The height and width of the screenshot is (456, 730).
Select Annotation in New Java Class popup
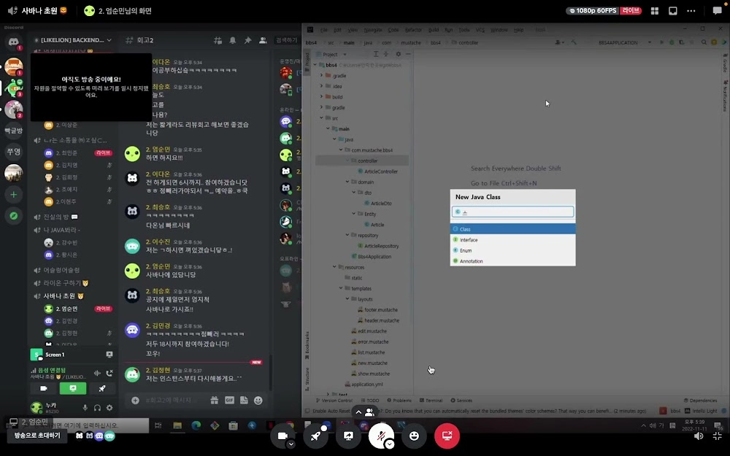512,261
